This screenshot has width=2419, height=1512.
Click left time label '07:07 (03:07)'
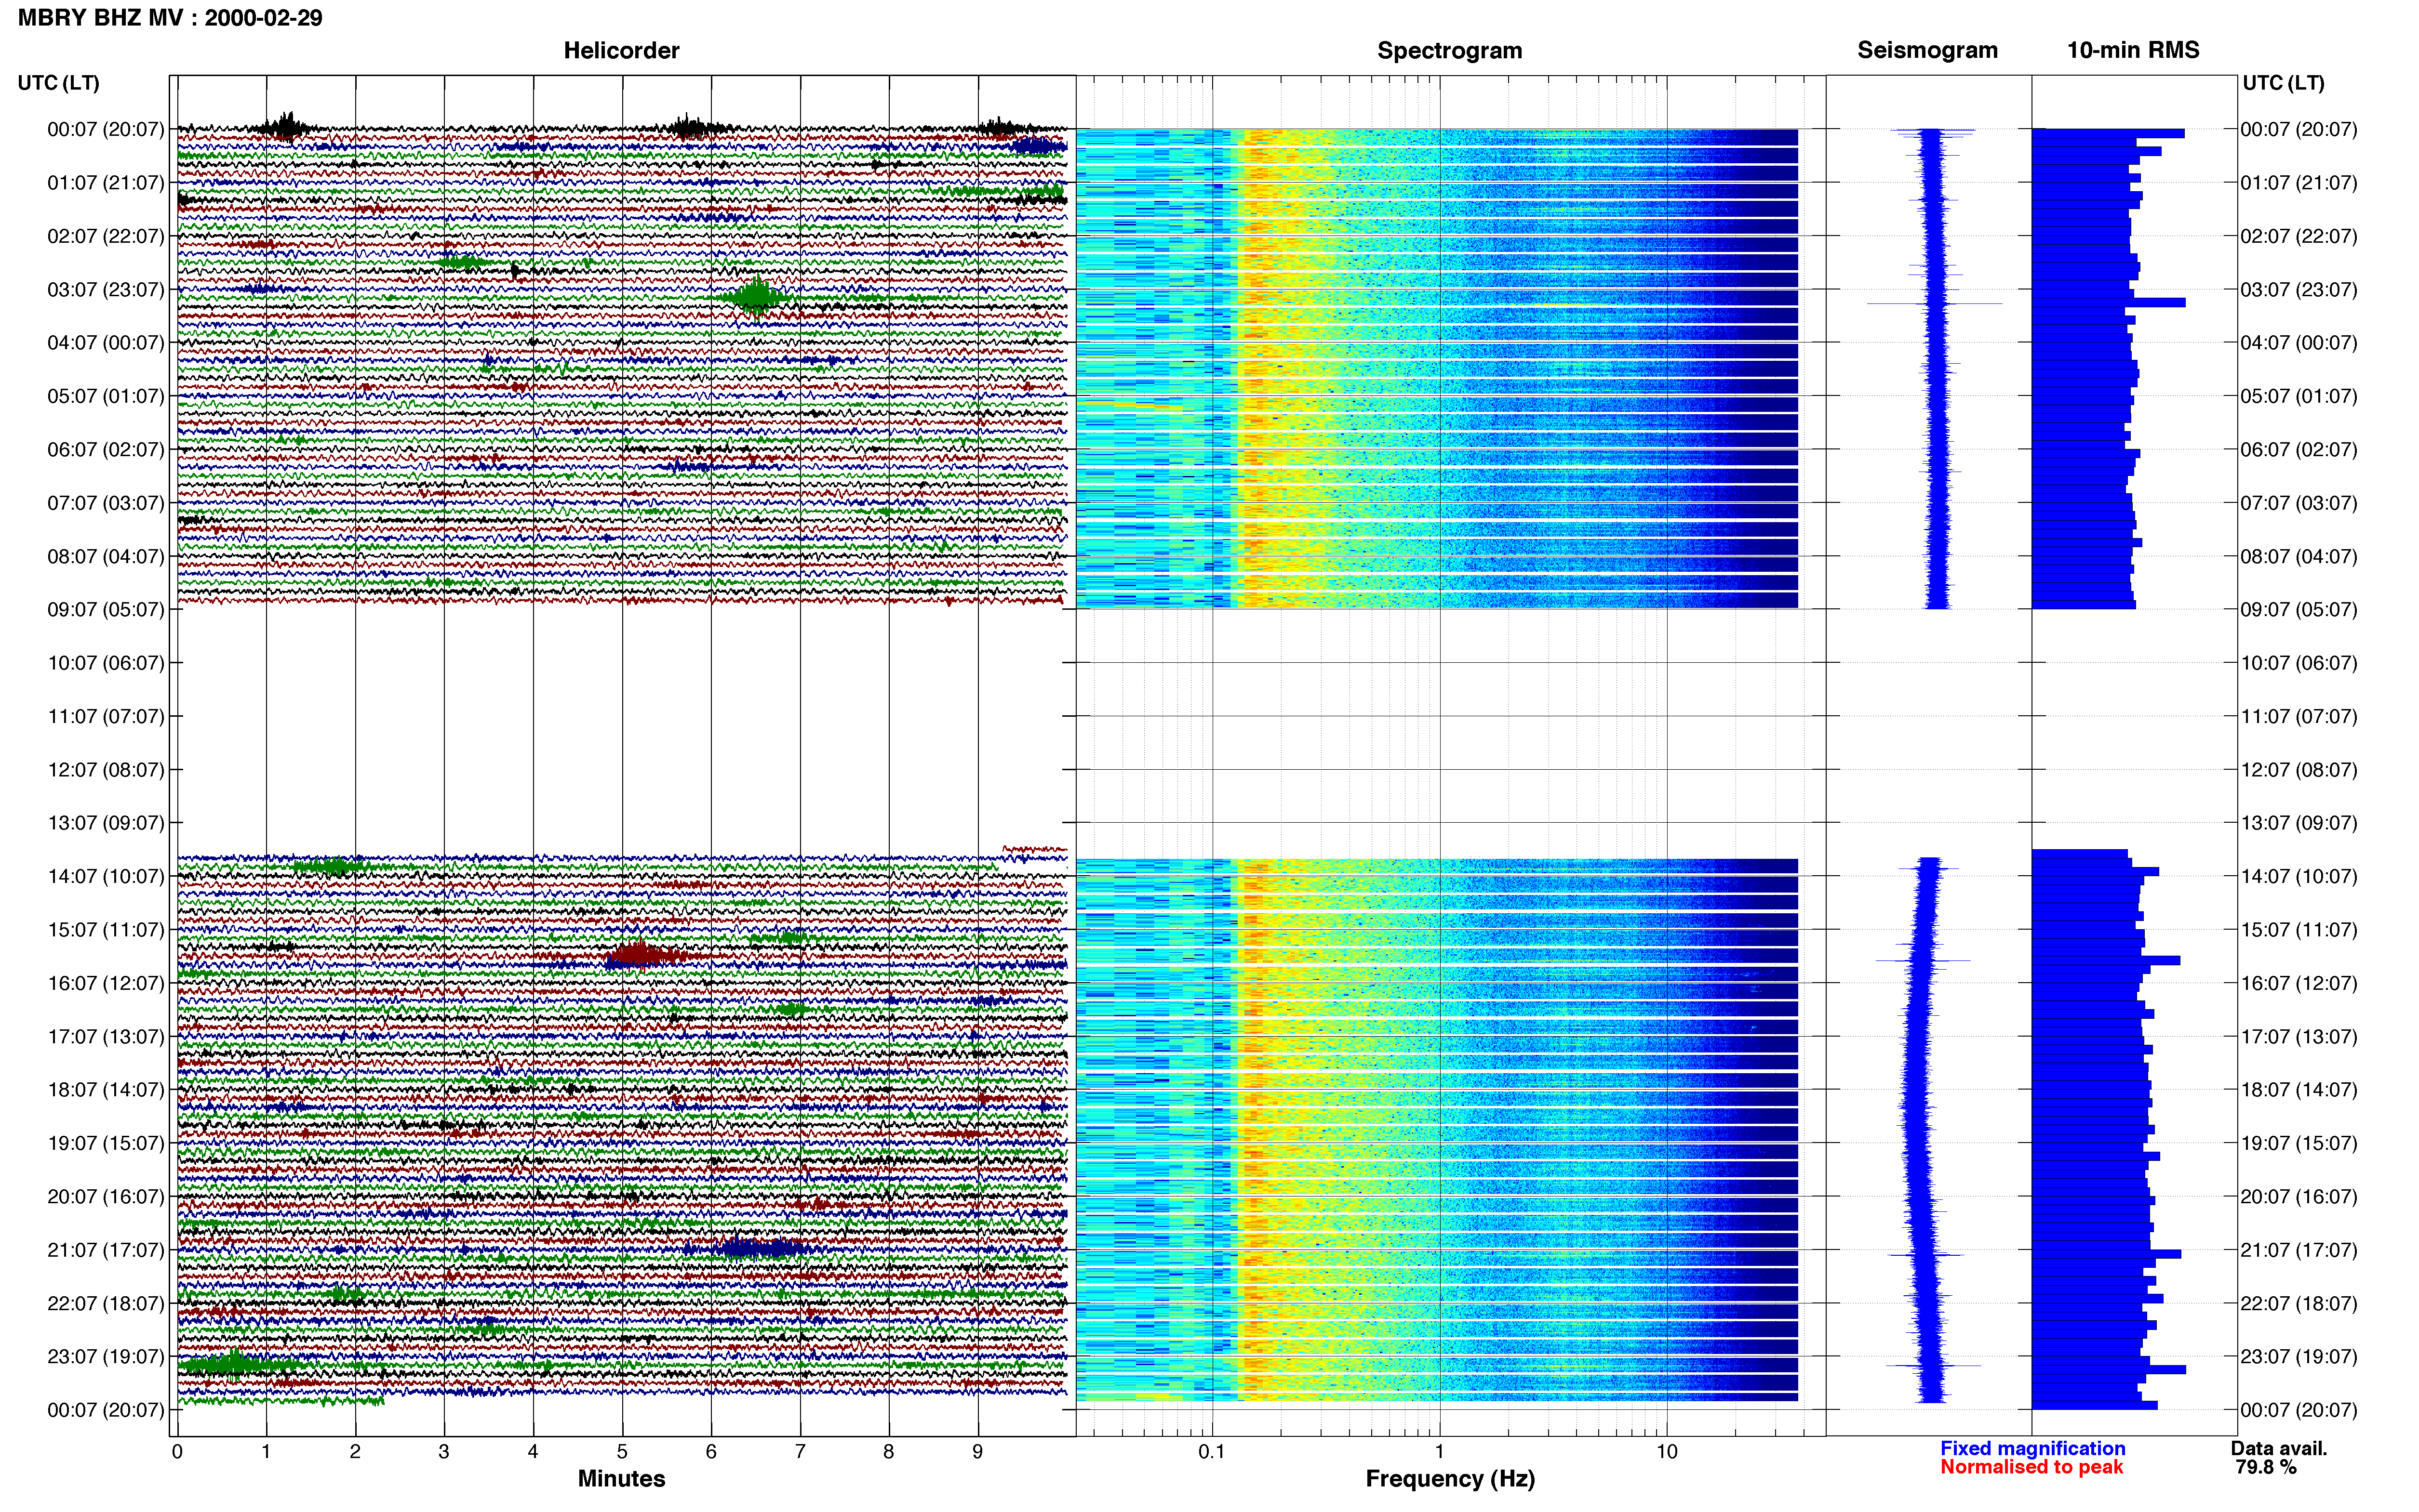tap(106, 502)
